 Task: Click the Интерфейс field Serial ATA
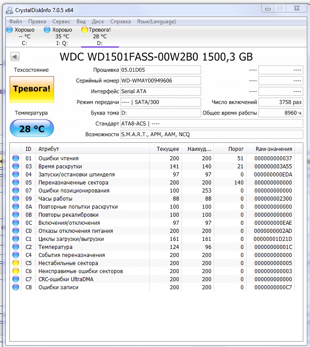[x=161, y=91]
